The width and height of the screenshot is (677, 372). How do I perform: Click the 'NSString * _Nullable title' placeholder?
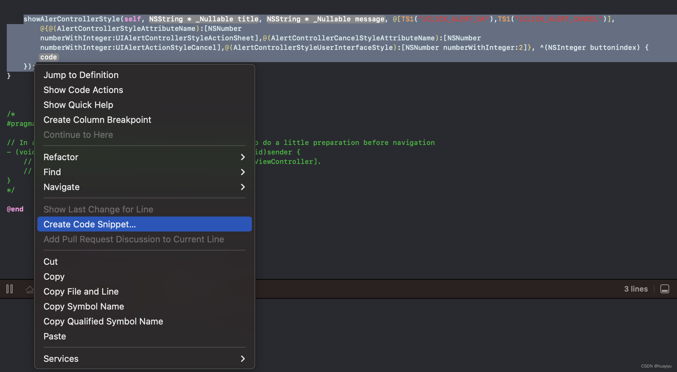pyautogui.click(x=204, y=19)
